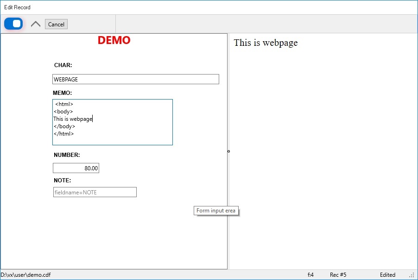Click the window resize grip icon
Image resolution: width=418 pixels, height=280 pixels.
(x=412, y=275)
